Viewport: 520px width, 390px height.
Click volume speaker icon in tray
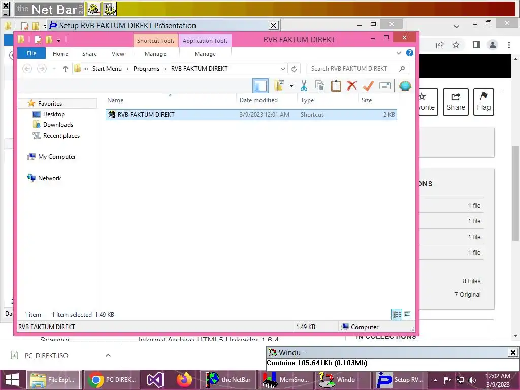click(x=472, y=380)
